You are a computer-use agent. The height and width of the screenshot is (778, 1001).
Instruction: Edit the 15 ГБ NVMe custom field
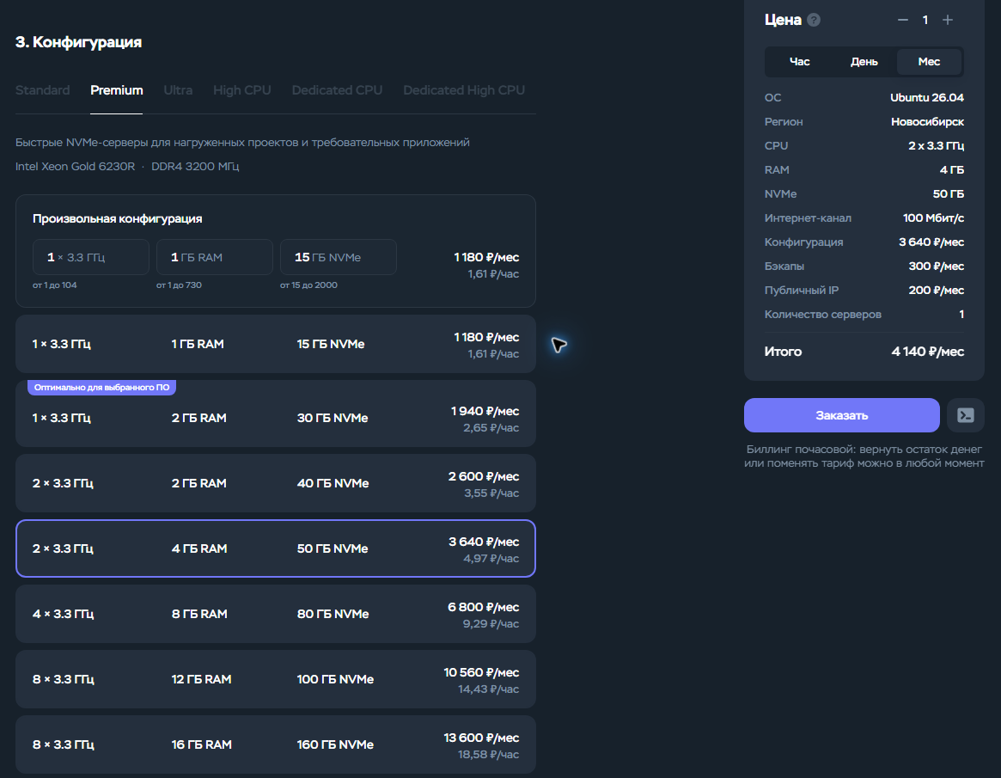pyautogui.click(x=339, y=257)
